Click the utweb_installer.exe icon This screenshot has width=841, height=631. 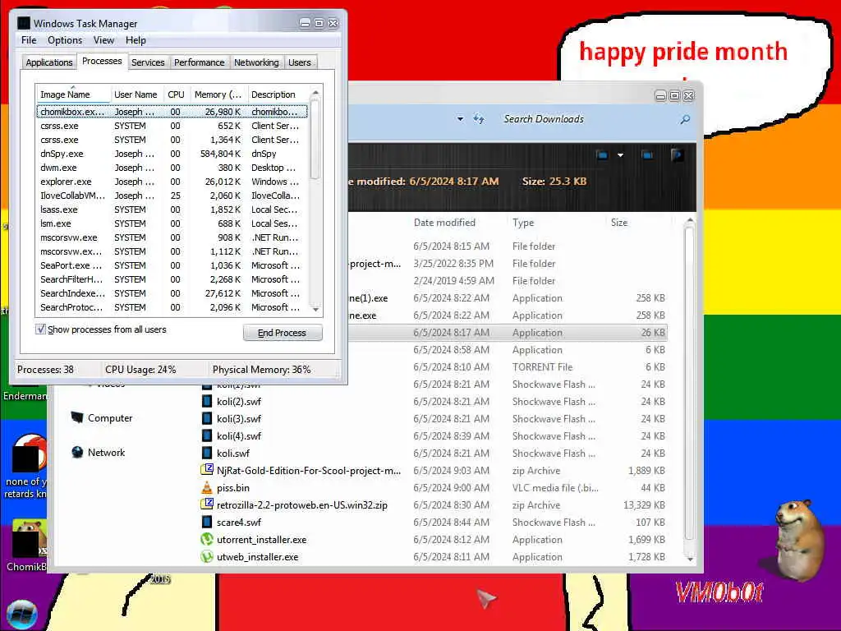pyautogui.click(x=206, y=556)
